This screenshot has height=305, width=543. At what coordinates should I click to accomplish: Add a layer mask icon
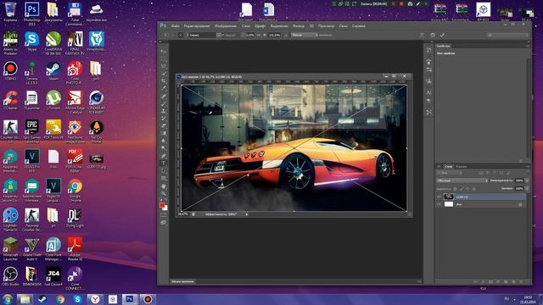[490, 282]
